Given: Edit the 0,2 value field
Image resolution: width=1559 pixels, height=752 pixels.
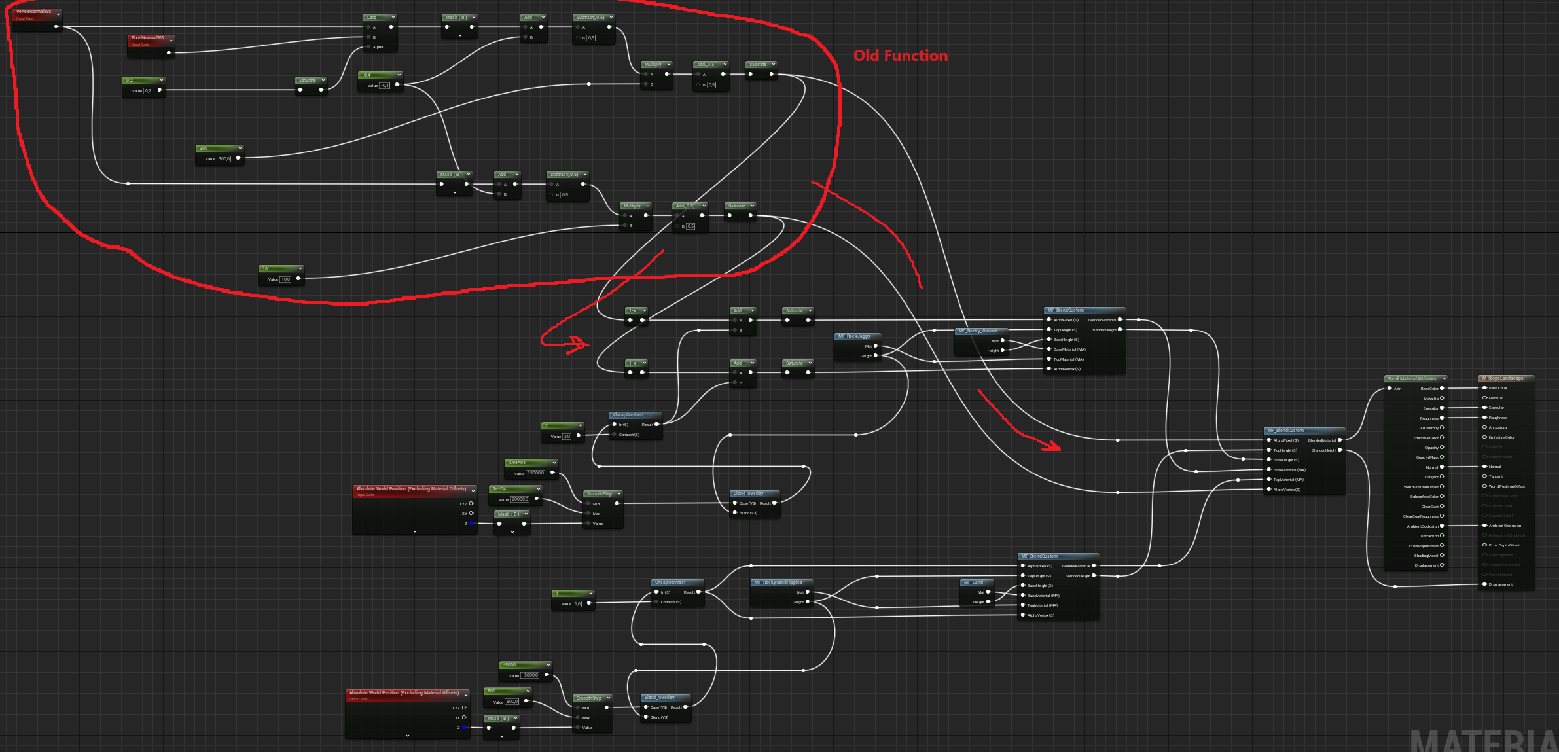Looking at the screenshot, I should click(149, 91).
